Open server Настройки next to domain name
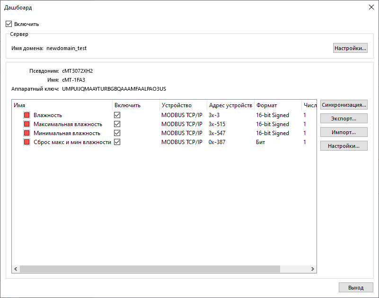Screen dimensions: 379x298 click(x=350, y=48)
